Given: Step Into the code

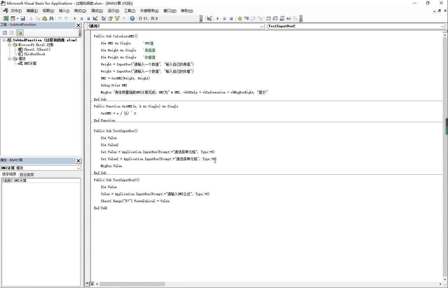Looking at the screenshot, I should pyautogui.click(x=246, y=18).
